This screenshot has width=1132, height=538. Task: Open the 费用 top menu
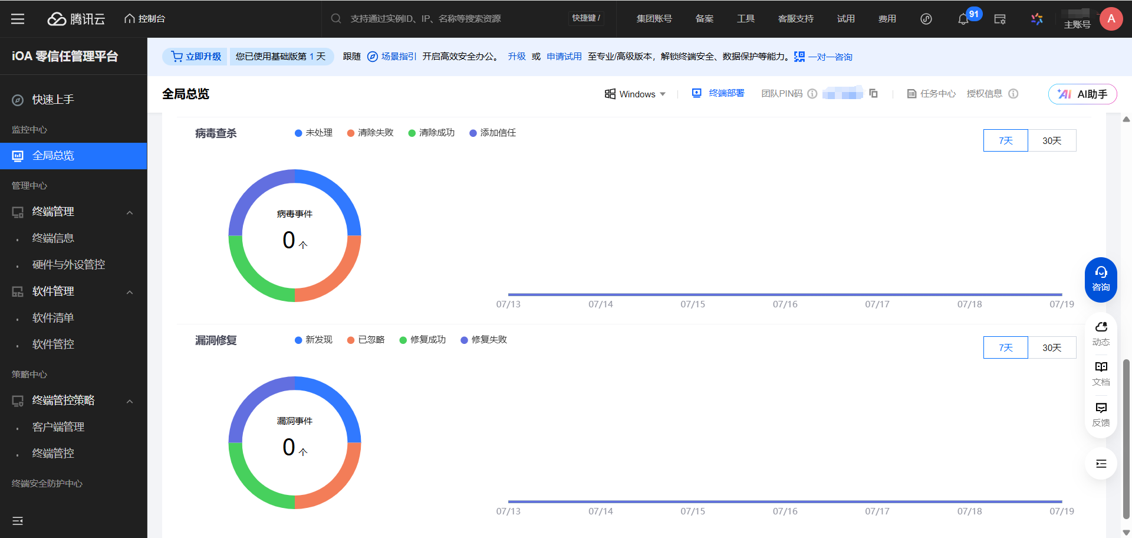pyautogui.click(x=887, y=19)
